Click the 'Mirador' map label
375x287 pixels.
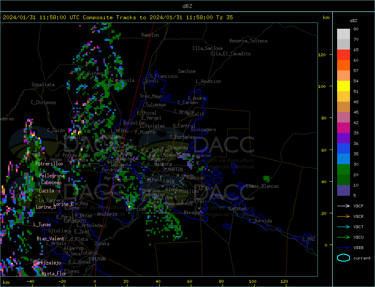tap(192, 212)
